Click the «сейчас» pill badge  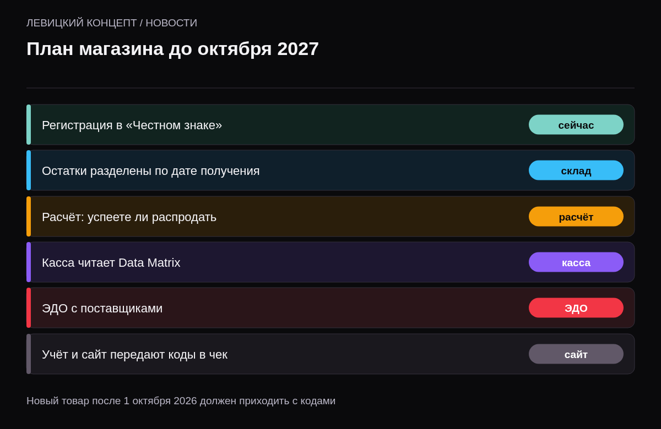coord(576,125)
